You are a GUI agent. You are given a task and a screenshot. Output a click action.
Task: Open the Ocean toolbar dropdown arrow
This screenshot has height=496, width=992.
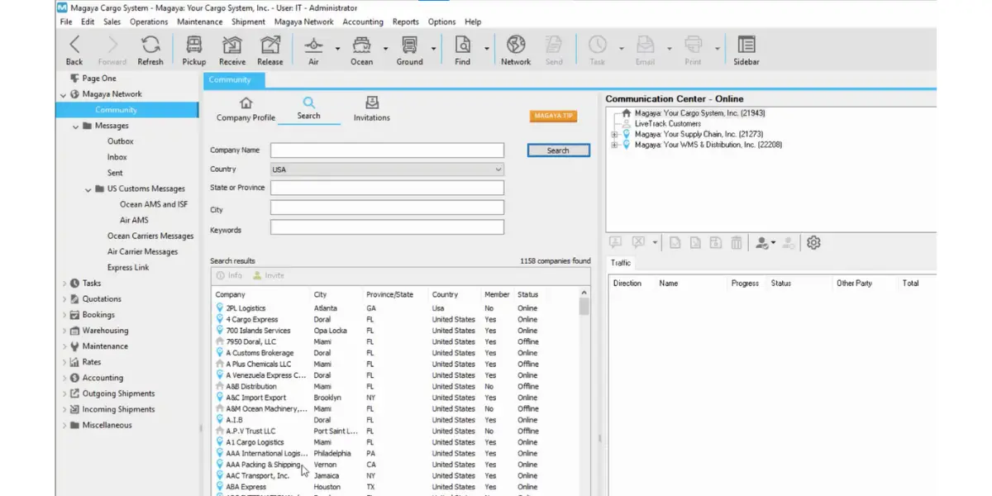click(385, 49)
